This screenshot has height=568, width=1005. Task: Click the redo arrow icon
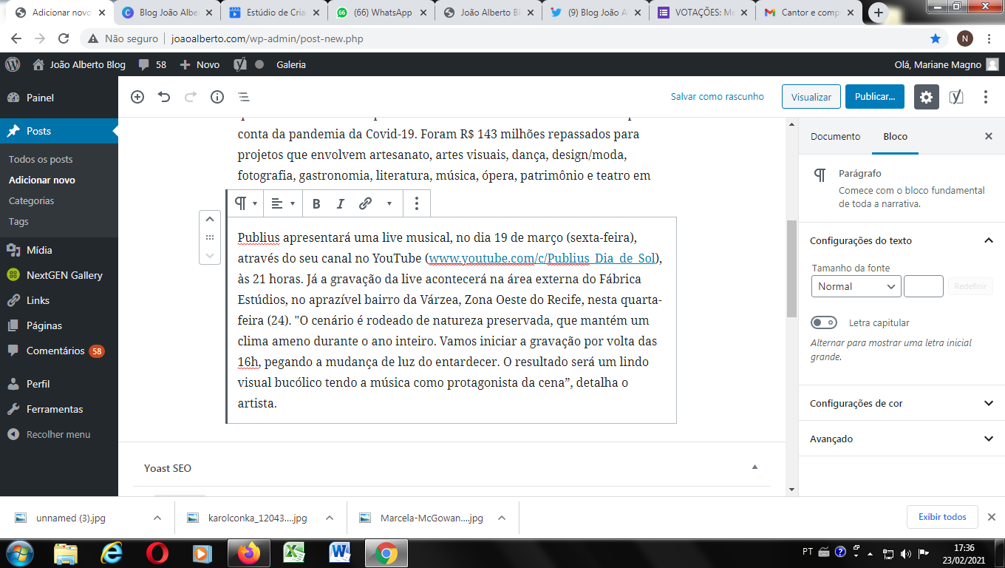[191, 97]
